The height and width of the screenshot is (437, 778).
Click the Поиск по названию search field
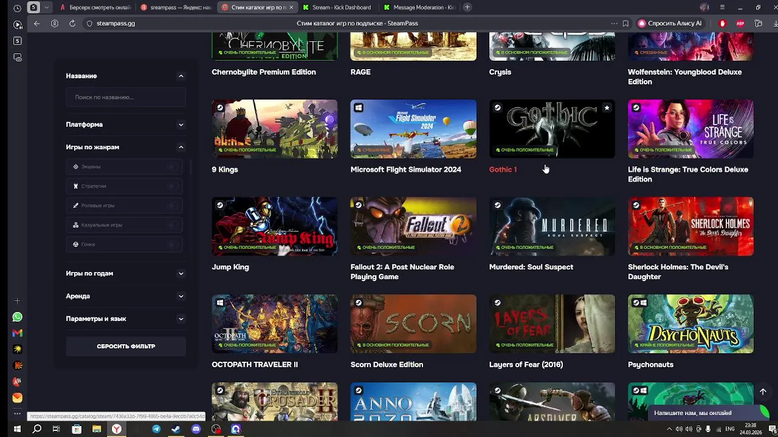[x=126, y=97]
